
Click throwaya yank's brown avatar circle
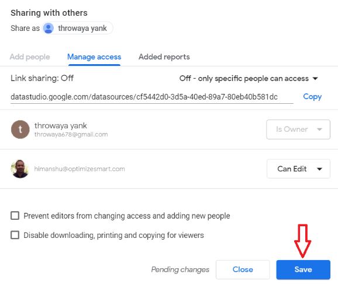(x=20, y=129)
